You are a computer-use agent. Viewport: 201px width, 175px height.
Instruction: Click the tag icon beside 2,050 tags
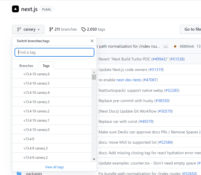pyautogui.click(x=84, y=29)
